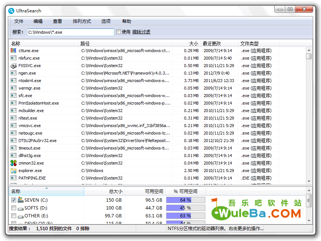Click the search input field
The image size is (321, 241).
[x=71, y=32]
